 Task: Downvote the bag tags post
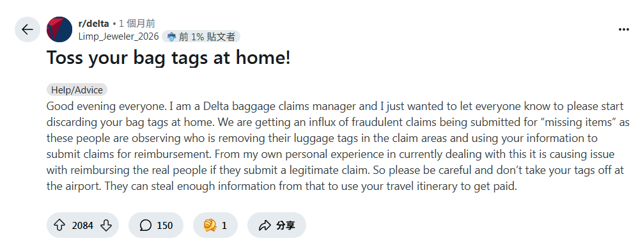[106, 225]
